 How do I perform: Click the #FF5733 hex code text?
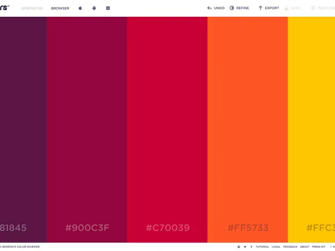tap(248, 228)
